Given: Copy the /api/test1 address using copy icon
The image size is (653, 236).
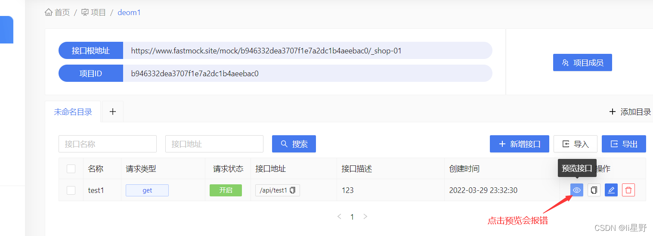Looking at the screenshot, I should (293, 190).
